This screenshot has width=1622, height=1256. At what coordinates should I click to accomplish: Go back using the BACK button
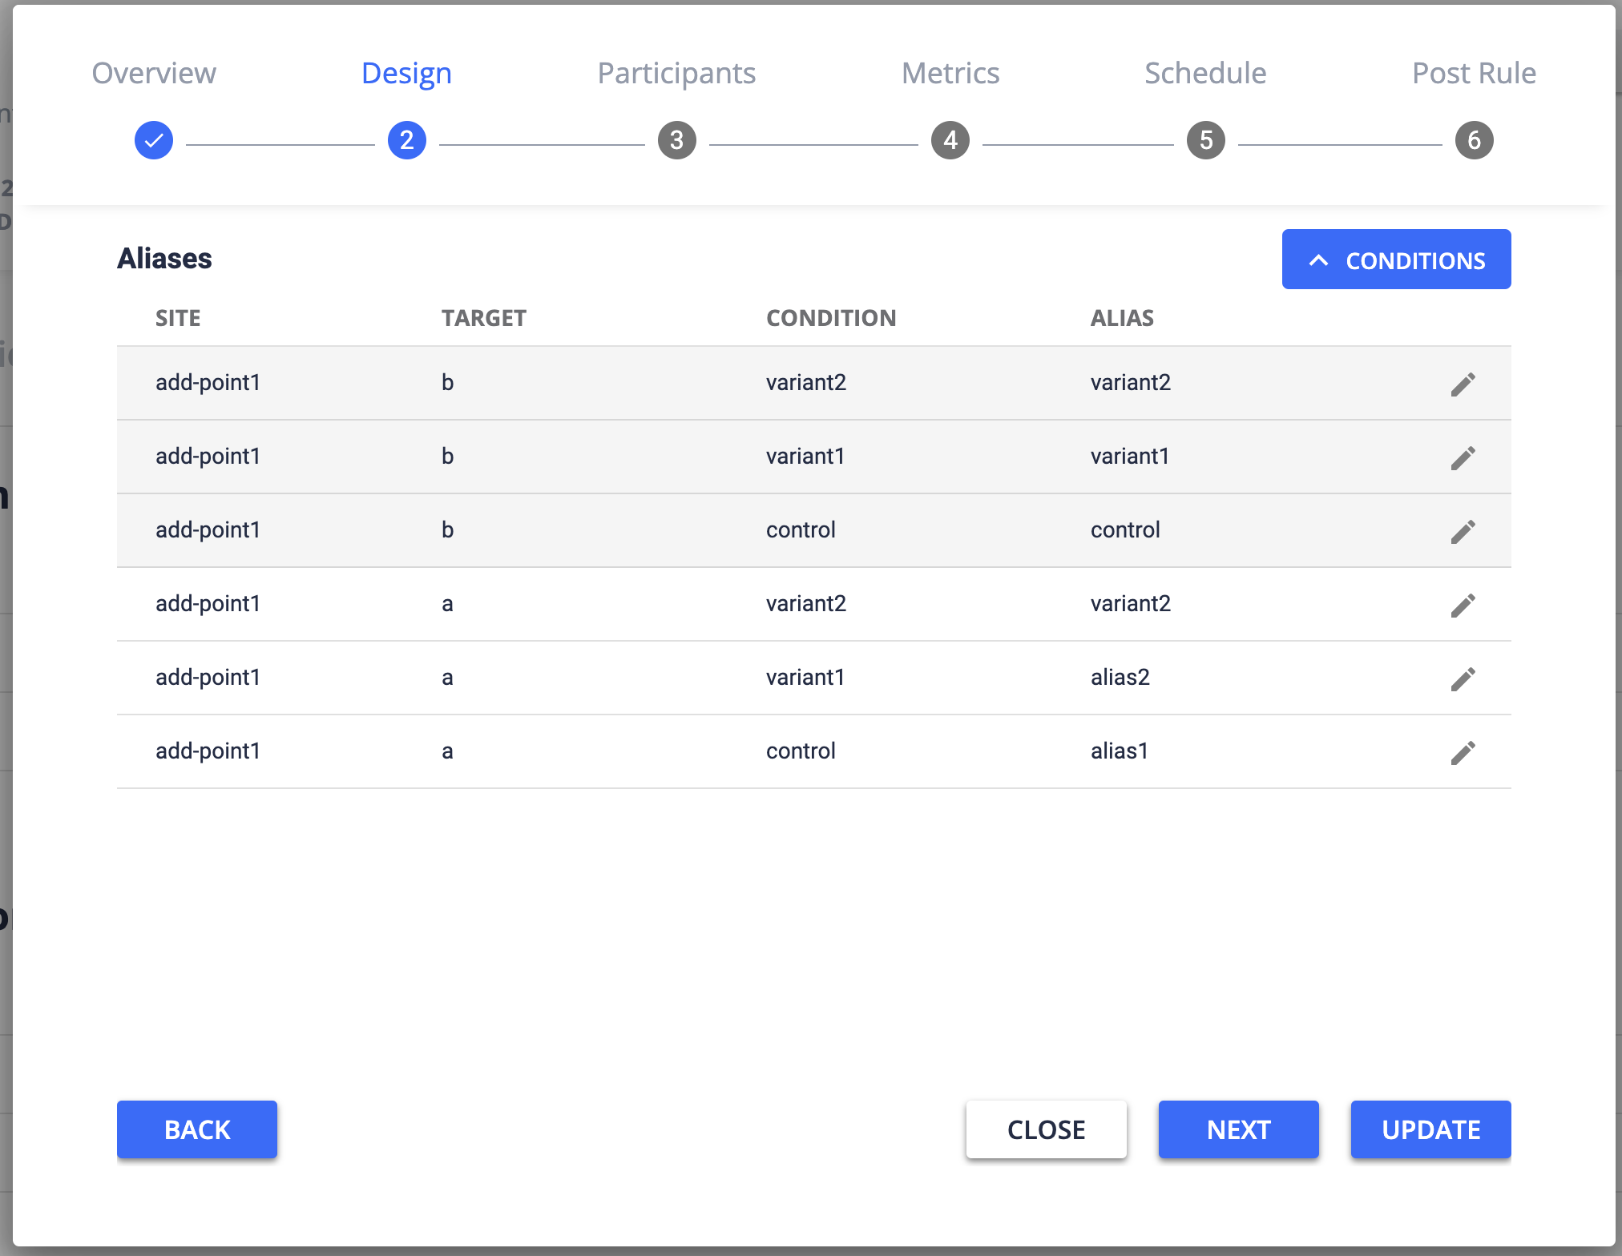pyautogui.click(x=196, y=1129)
